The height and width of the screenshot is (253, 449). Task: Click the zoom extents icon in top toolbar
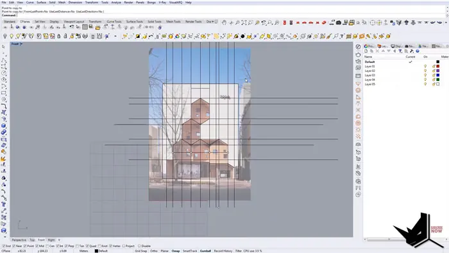(x=244, y=22)
